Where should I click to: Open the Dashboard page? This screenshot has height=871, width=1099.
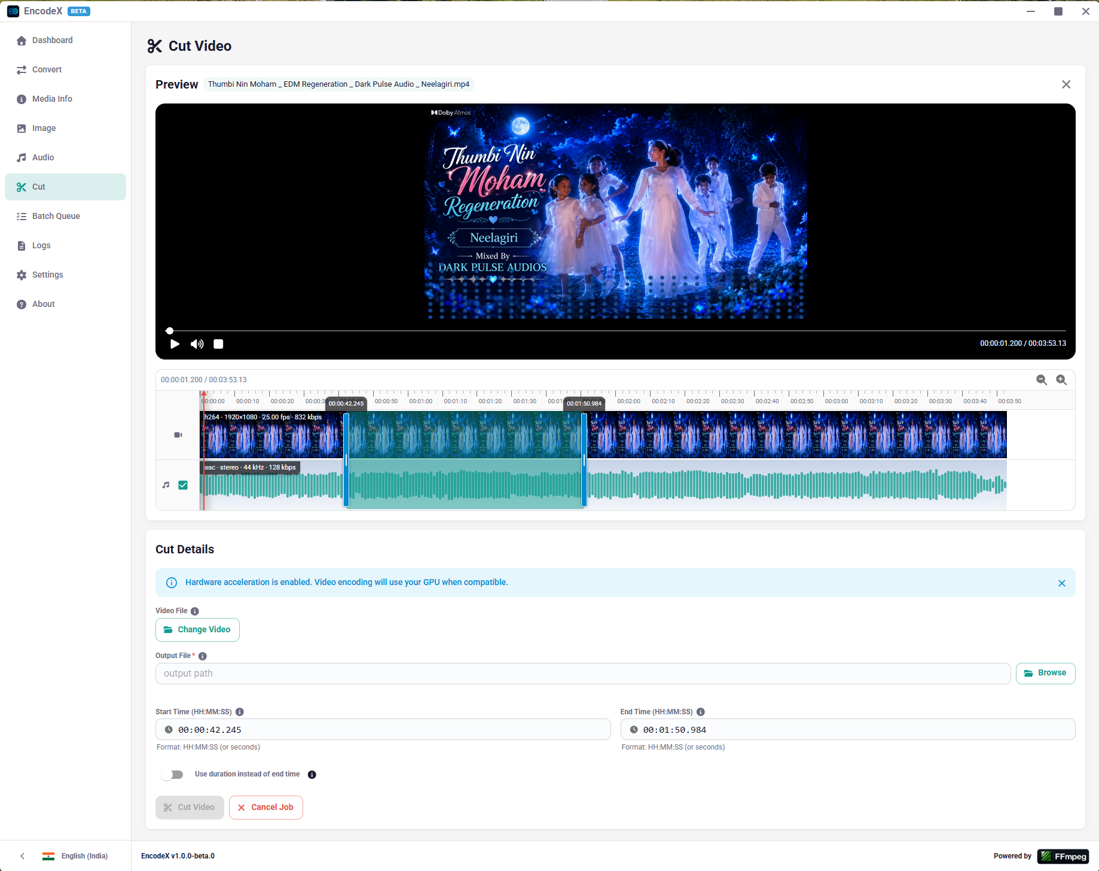tap(65, 40)
